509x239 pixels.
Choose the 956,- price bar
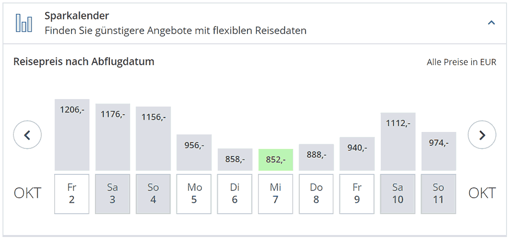[x=194, y=152]
